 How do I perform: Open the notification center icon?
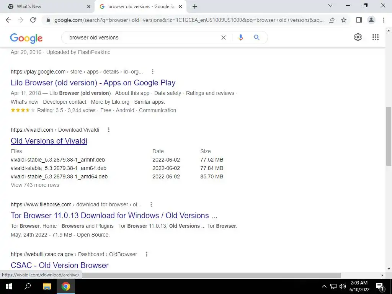pos(380,286)
